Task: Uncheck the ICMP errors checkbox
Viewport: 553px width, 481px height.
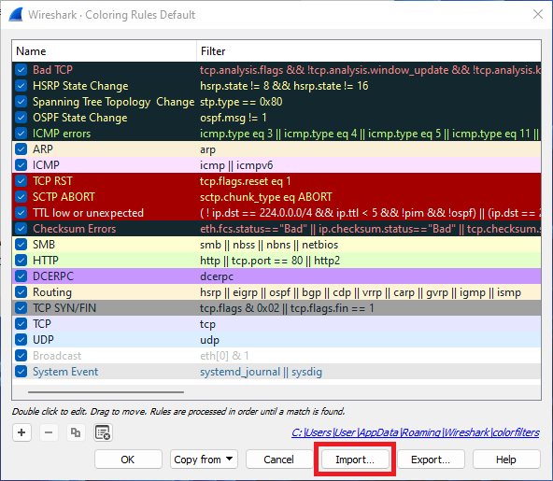Action: click(21, 134)
